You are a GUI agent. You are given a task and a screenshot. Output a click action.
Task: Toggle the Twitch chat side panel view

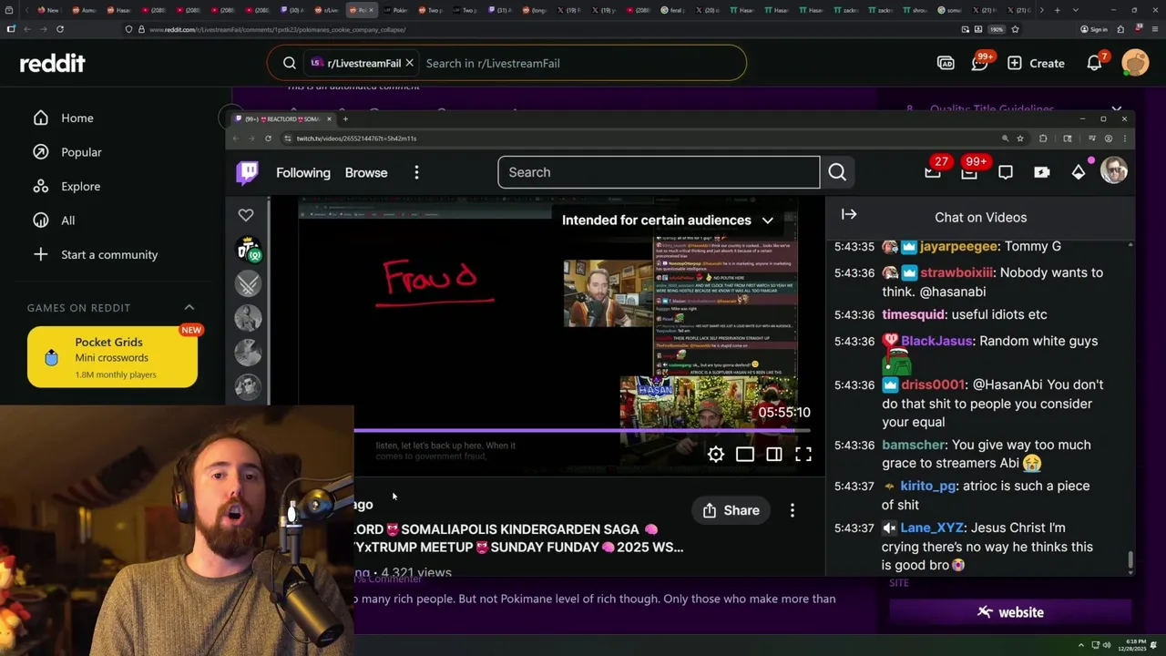pyautogui.click(x=774, y=454)
